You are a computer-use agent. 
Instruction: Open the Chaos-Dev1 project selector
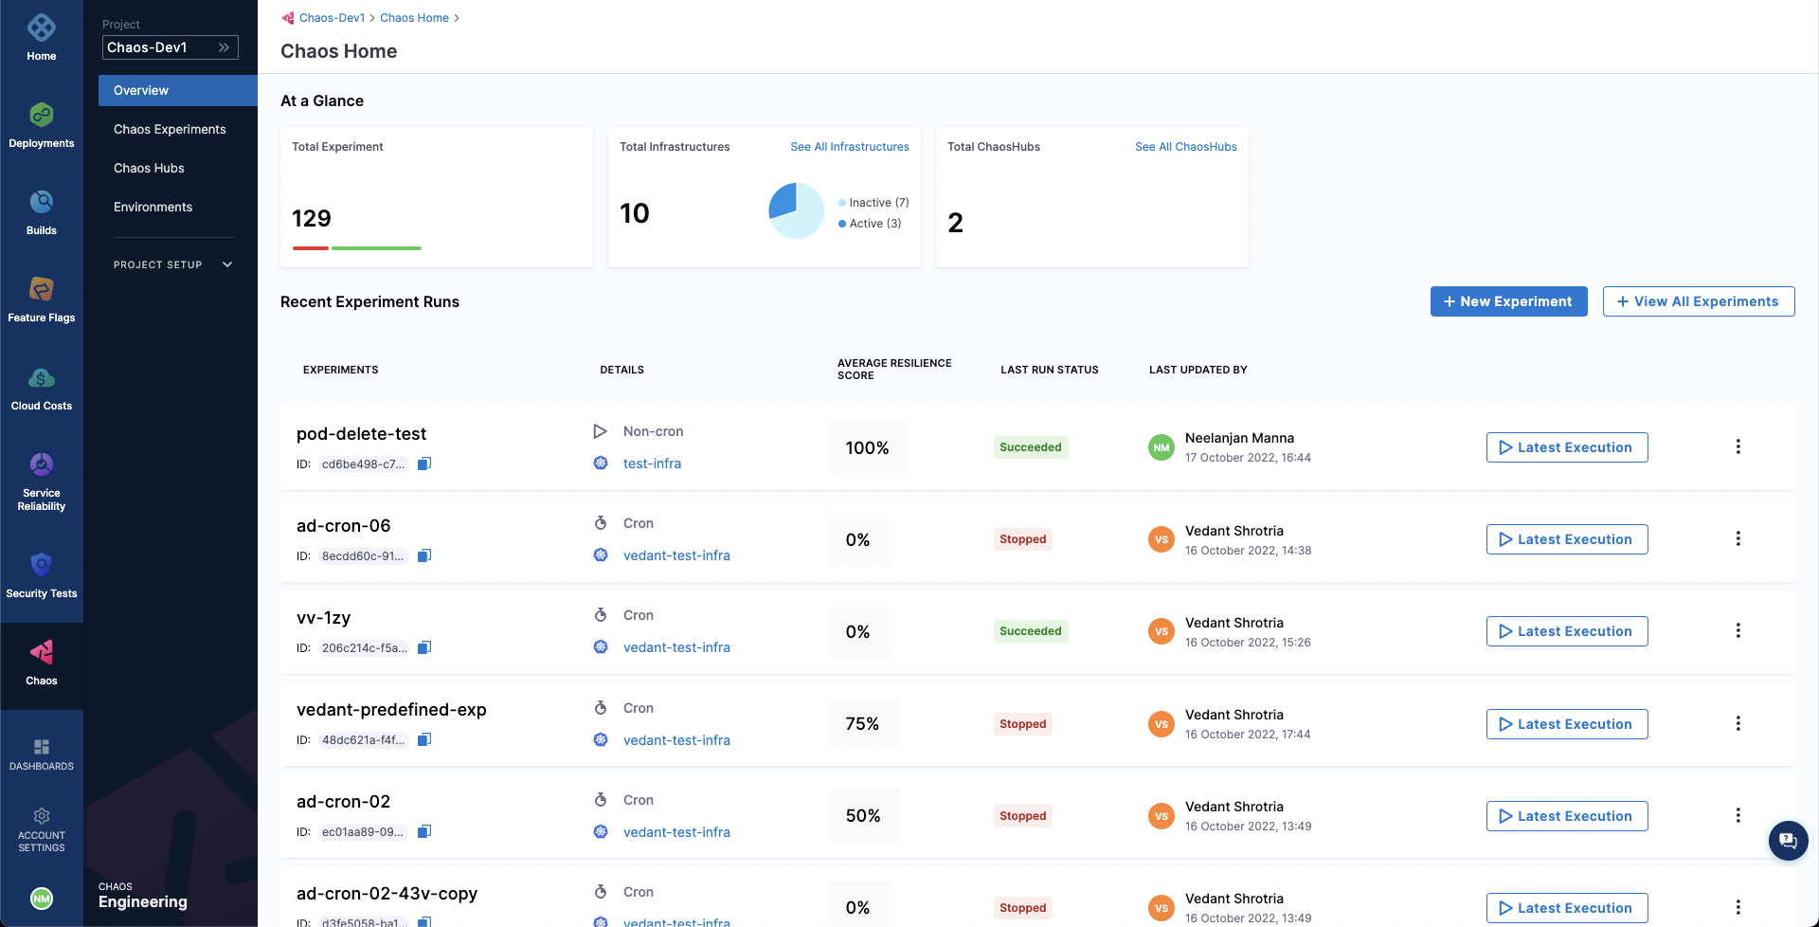coord(171,47)
